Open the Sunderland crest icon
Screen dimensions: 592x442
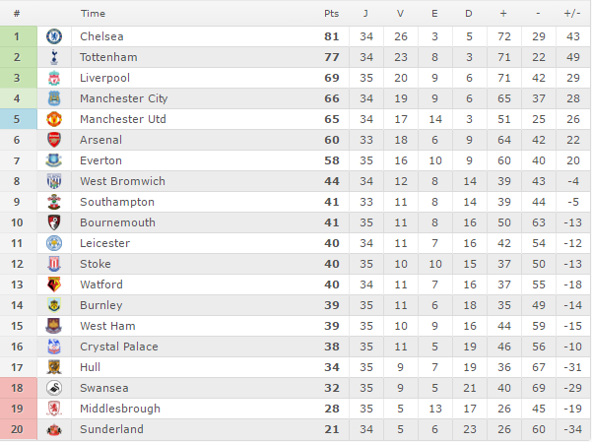tap(54, 429)
